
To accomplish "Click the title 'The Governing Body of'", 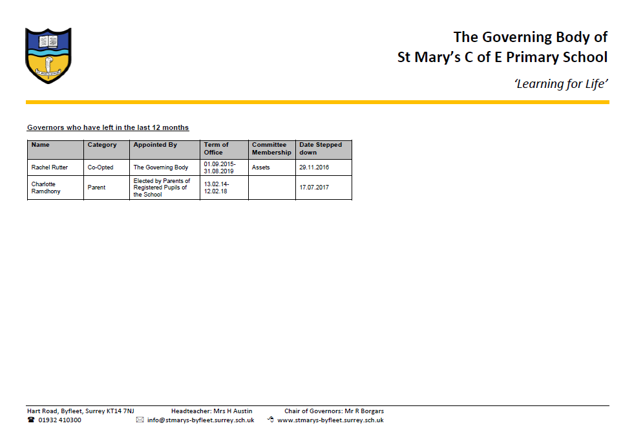I will [531, 37].
